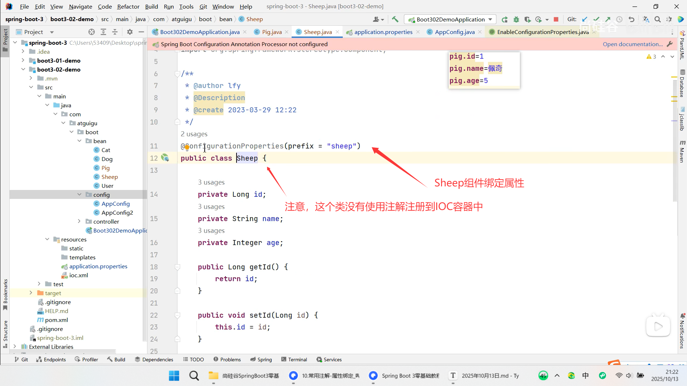Open the Dependencies tool window

154,360
